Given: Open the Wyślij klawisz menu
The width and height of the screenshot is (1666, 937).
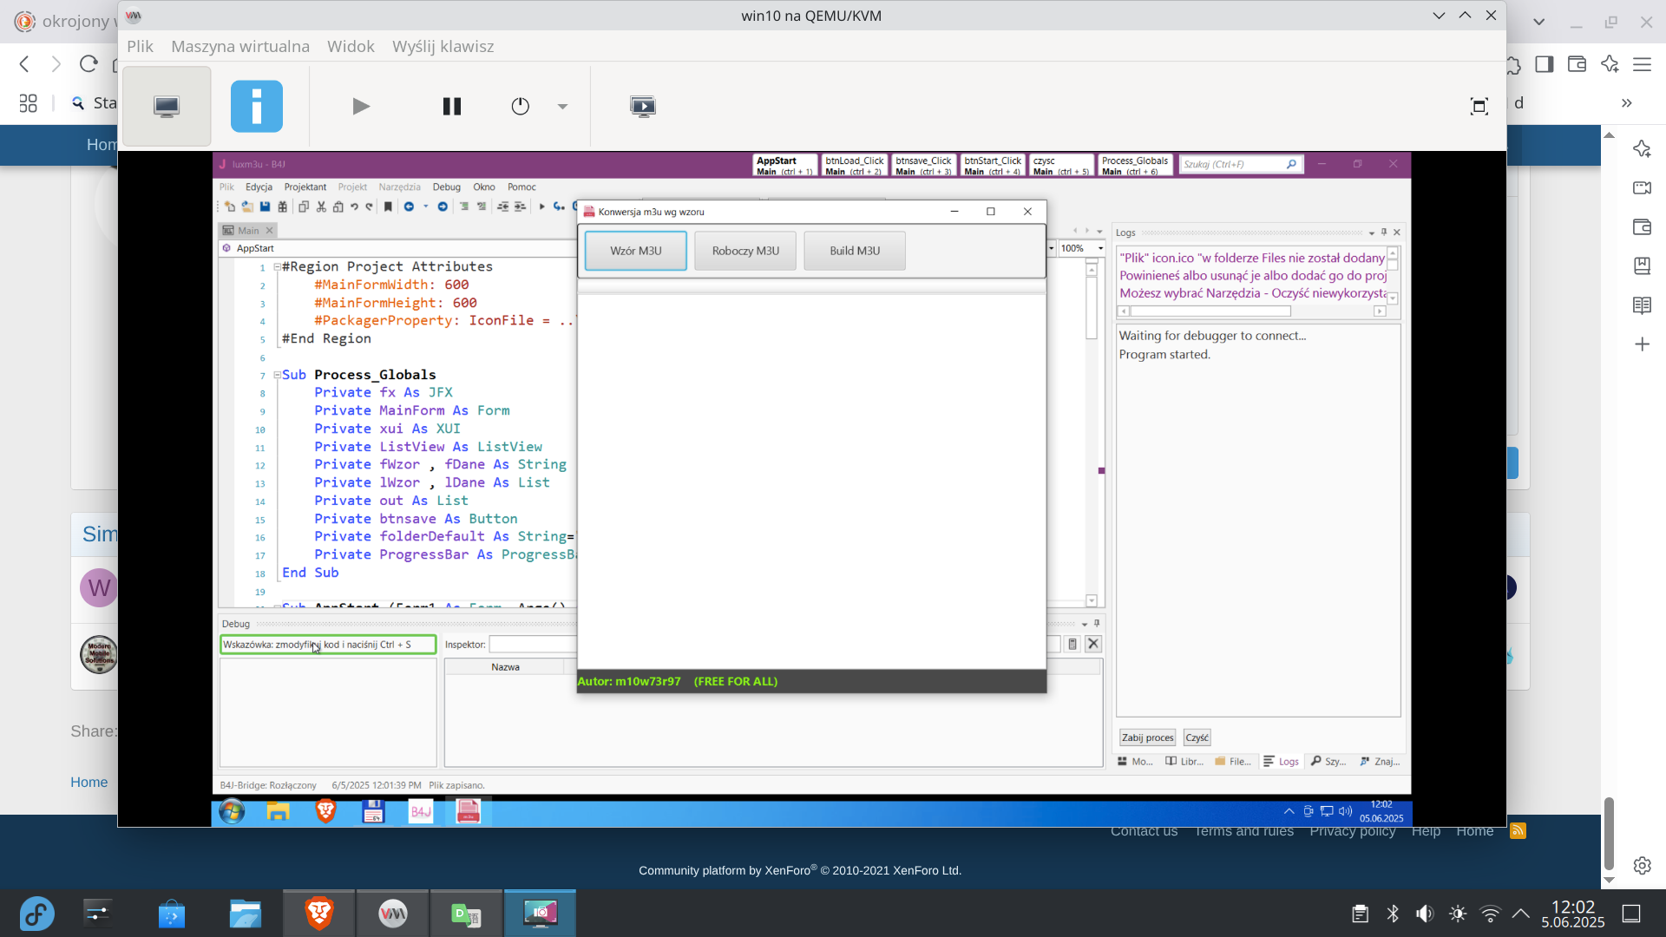Looking at the screenshot, I should 443,46.
